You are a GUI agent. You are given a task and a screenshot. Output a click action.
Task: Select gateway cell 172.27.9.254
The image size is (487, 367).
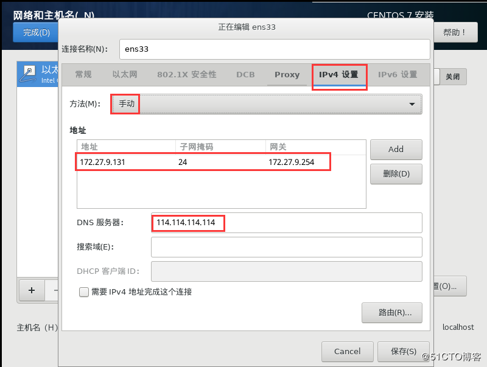pos(292,162)
